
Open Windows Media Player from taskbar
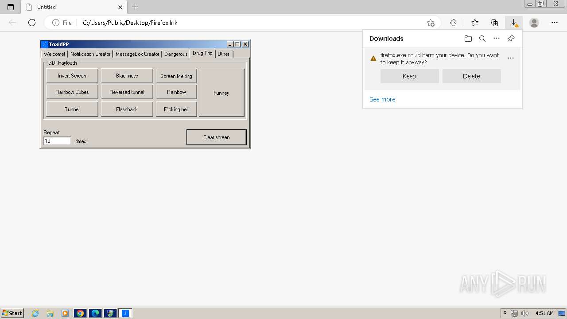(65, 313)
